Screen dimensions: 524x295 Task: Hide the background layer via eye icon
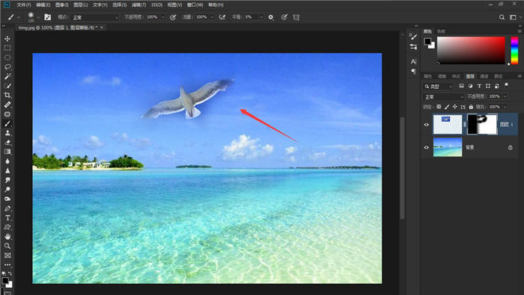click(427, 147)
